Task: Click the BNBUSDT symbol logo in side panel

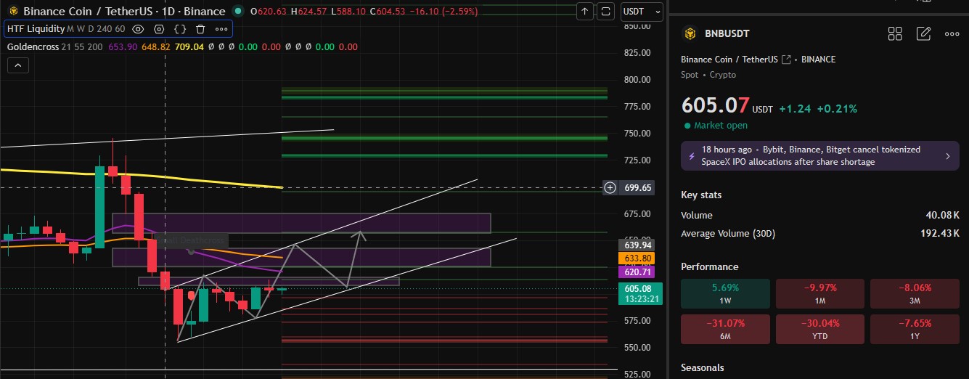Action: click(690, 33)
